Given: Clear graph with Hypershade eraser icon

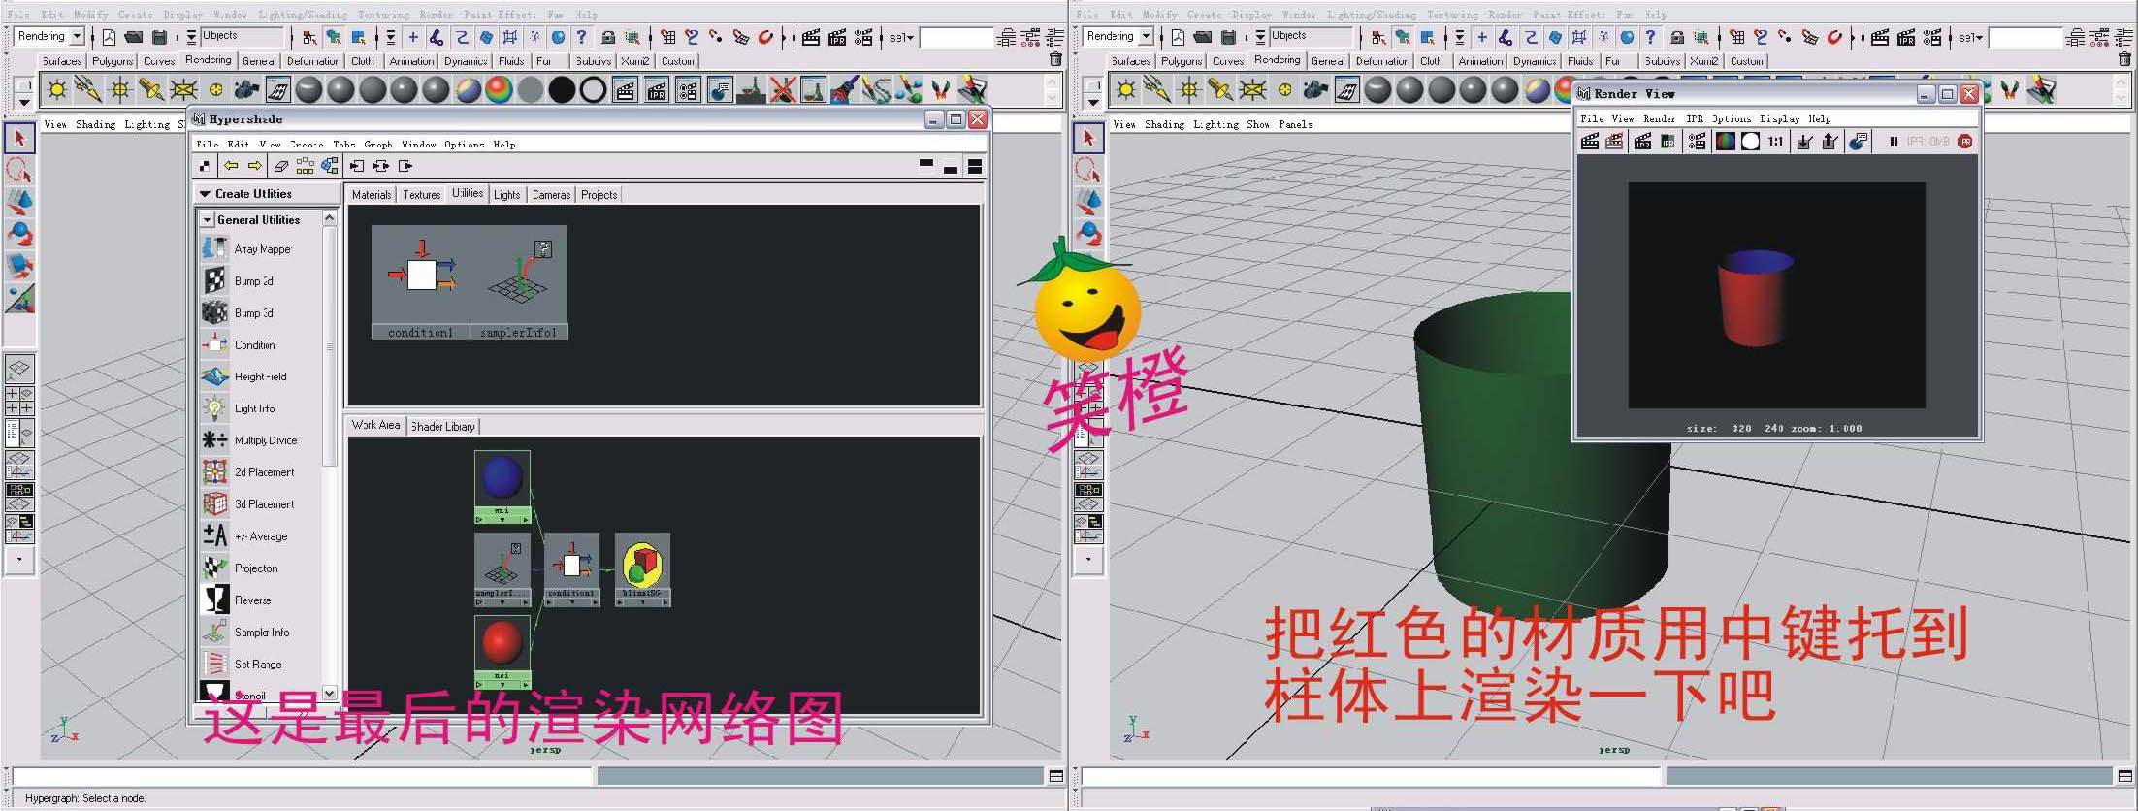Looking at the screenshot, I should (x=281, y=166).
